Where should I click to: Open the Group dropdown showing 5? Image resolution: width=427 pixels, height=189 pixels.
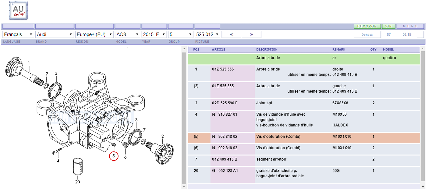pos(181,34)
